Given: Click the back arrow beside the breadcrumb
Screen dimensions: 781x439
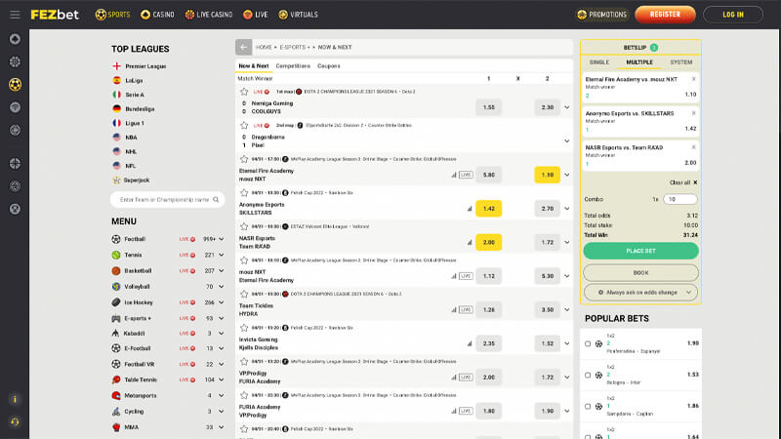Looking at the screenshot, I should 243,47.
